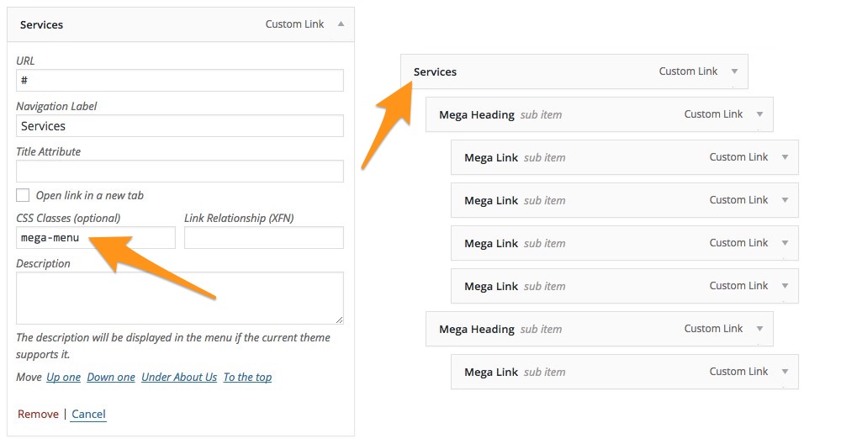Enable Open link in a new tab
Screen dimensions: 841x444
(x=23, y=195)
